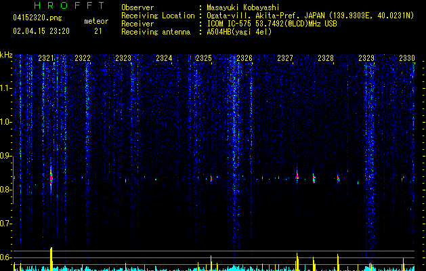Click the 1.0 kHz axis label
The image size is (426, 271).
point(6,122)
